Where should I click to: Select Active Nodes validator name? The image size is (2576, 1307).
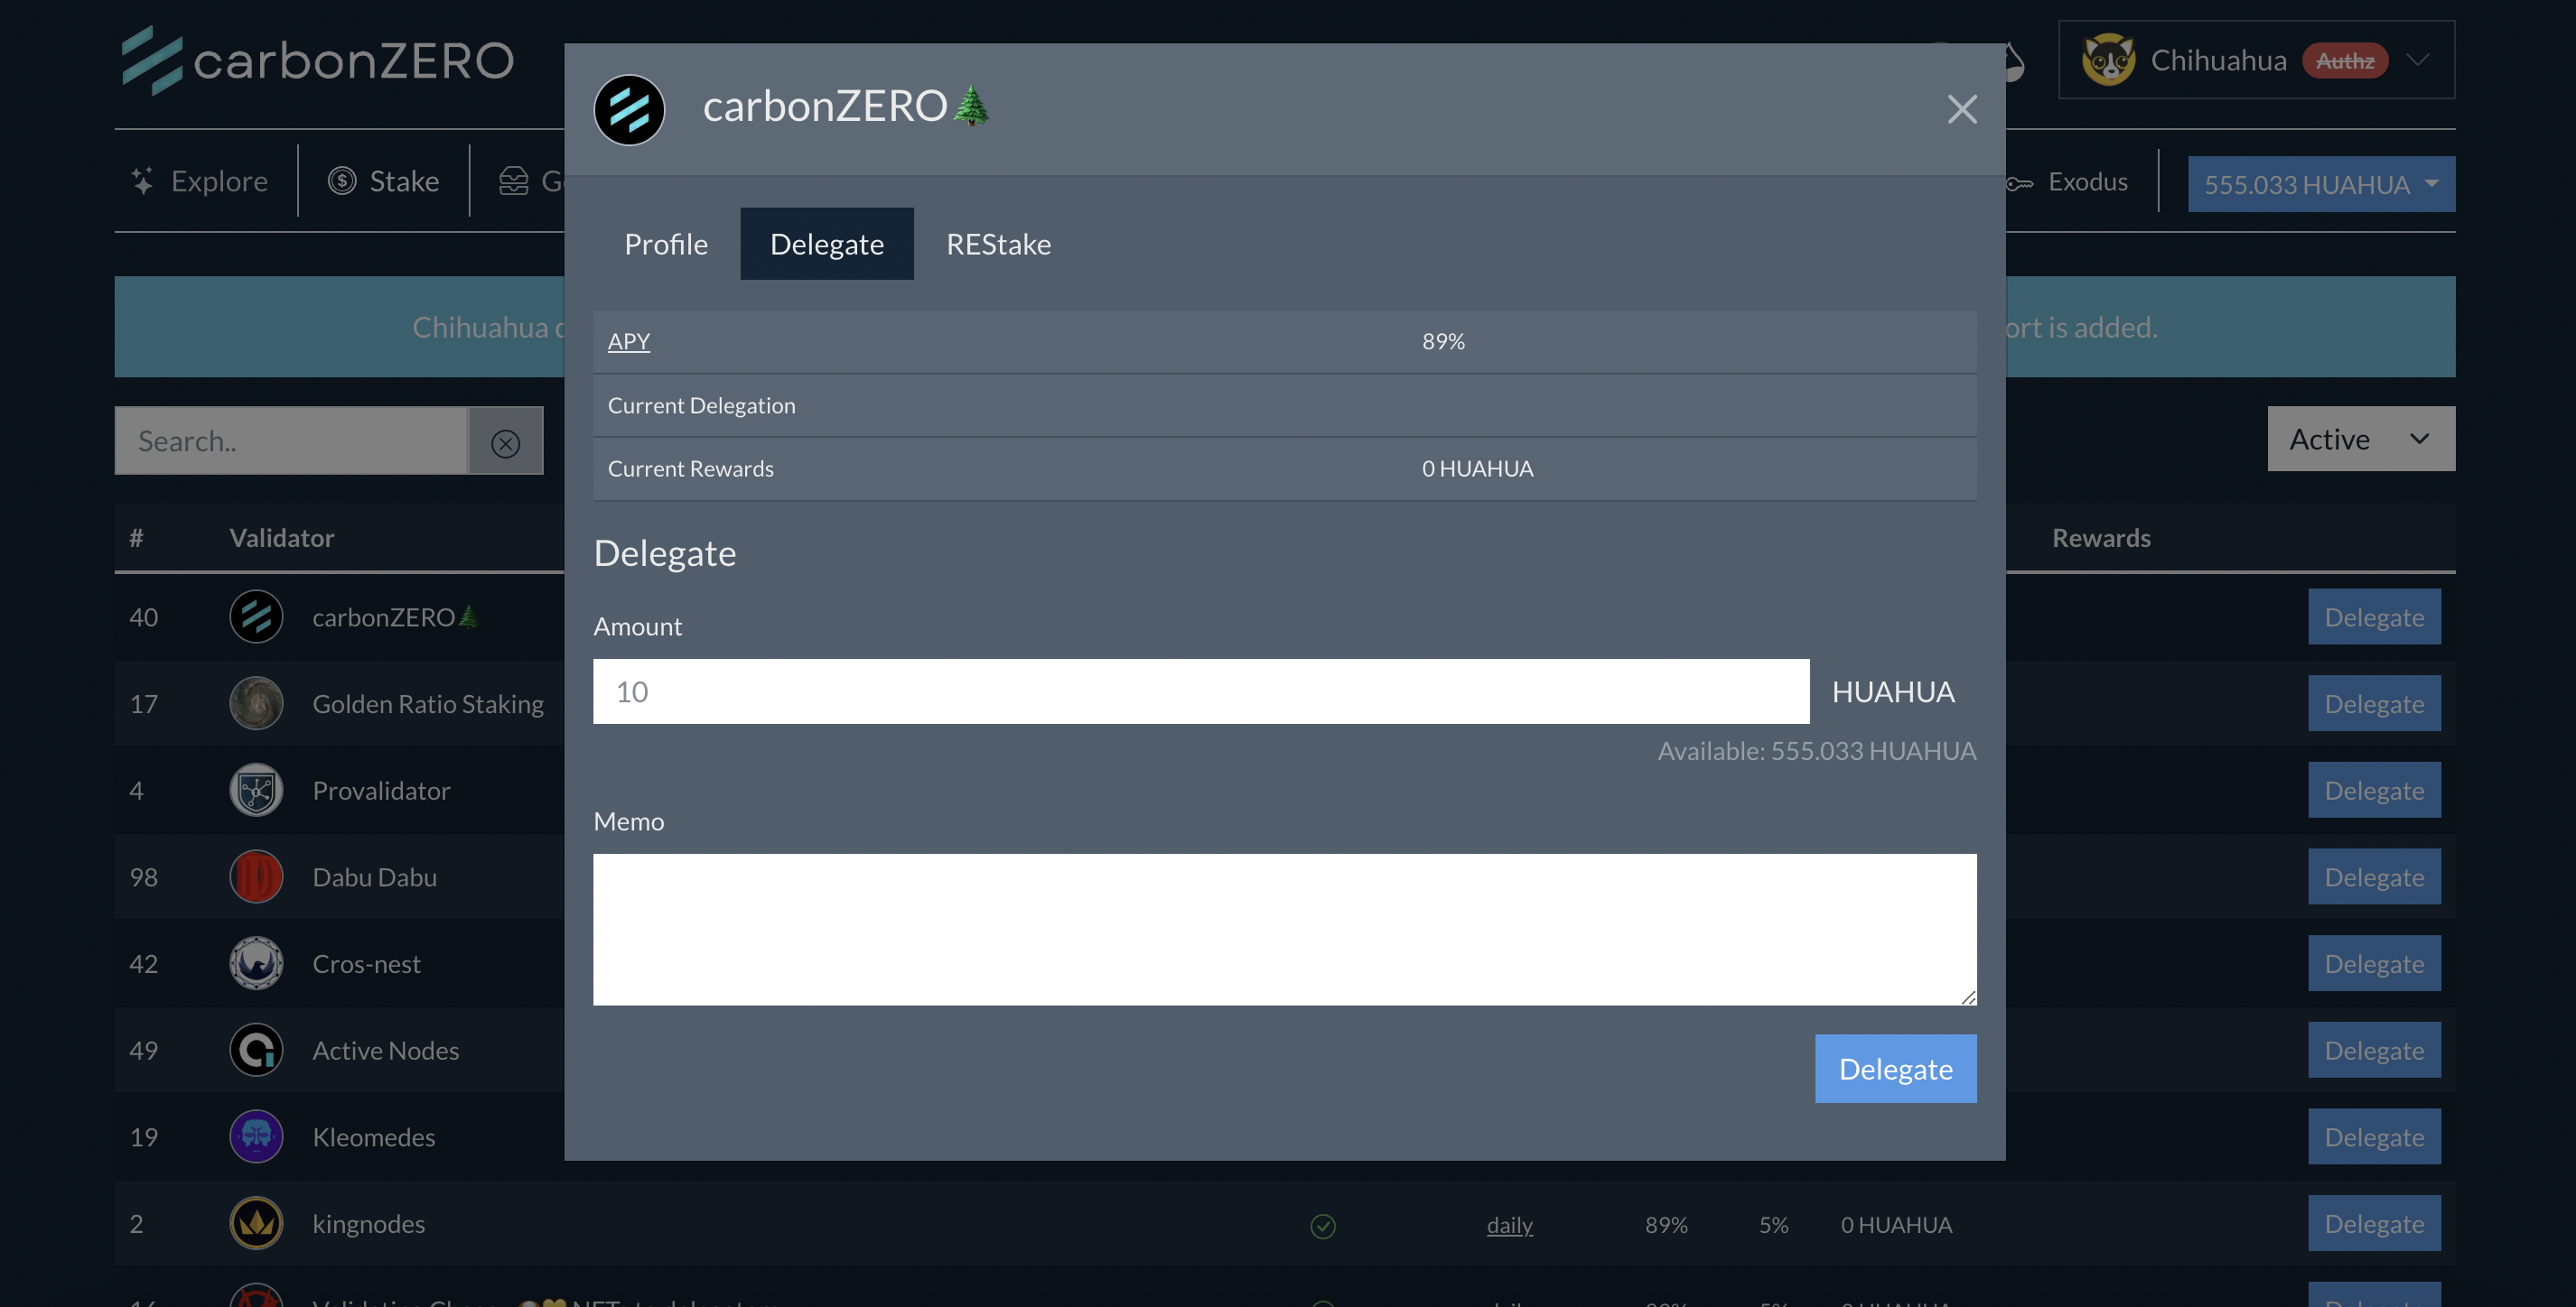click(385, 1050)
